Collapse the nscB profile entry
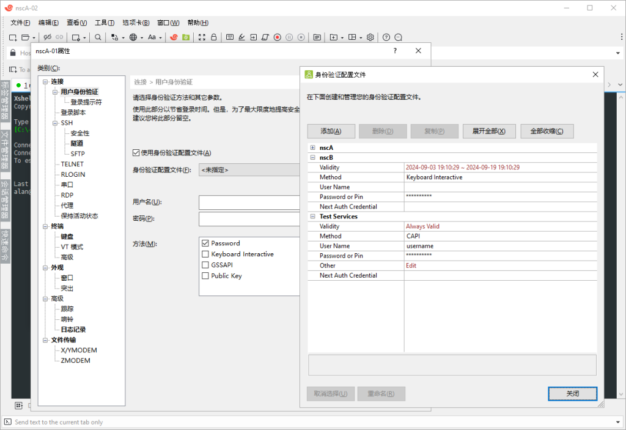 click(x=312, y=157)
